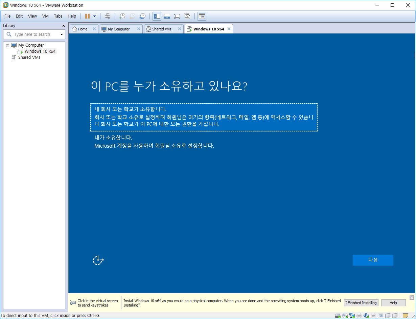Maximize the VMware Workstation window
The image size is (416, 319).
(x=392, y=5)
